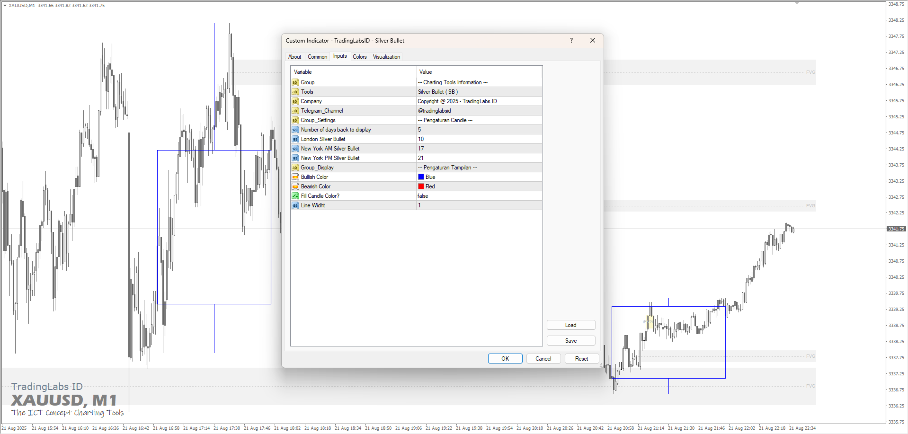
Task: Open the Colors tab
Action: click(360, 57)
